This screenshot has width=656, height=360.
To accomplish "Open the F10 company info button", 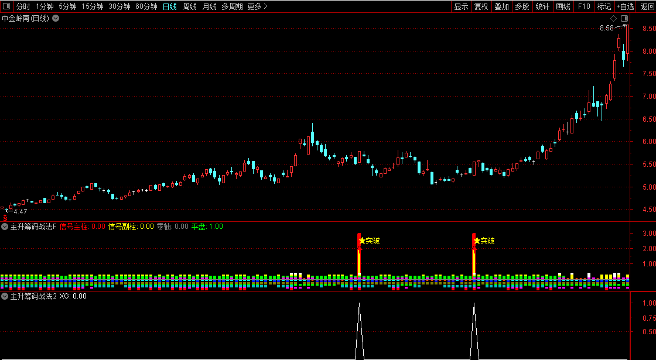I will pyautogui.click(x=583, y=6).
